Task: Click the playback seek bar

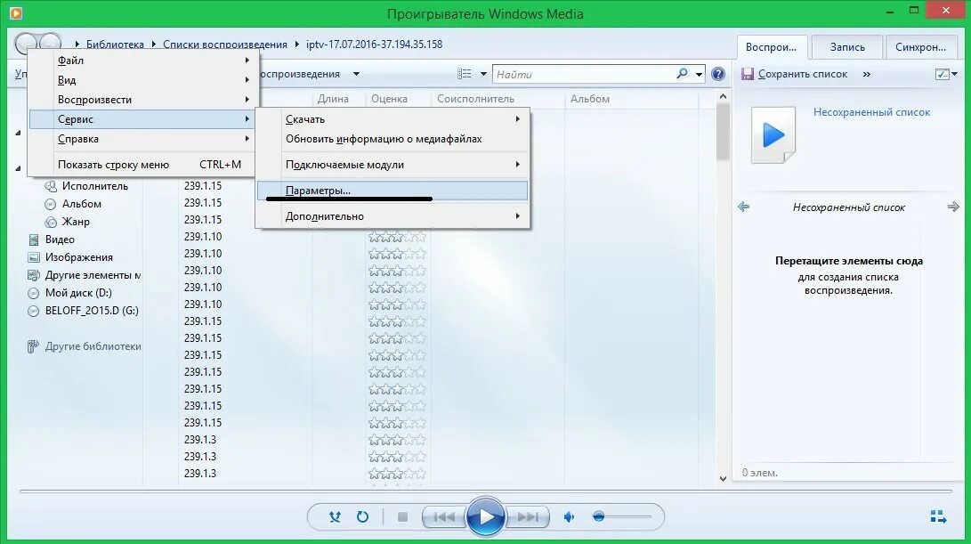Action: coord(486,491)
